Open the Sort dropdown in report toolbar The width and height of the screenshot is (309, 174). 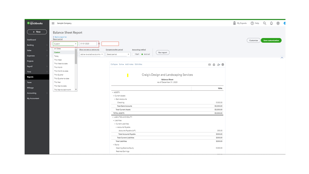pyautogui.click(x=121, y=64)
